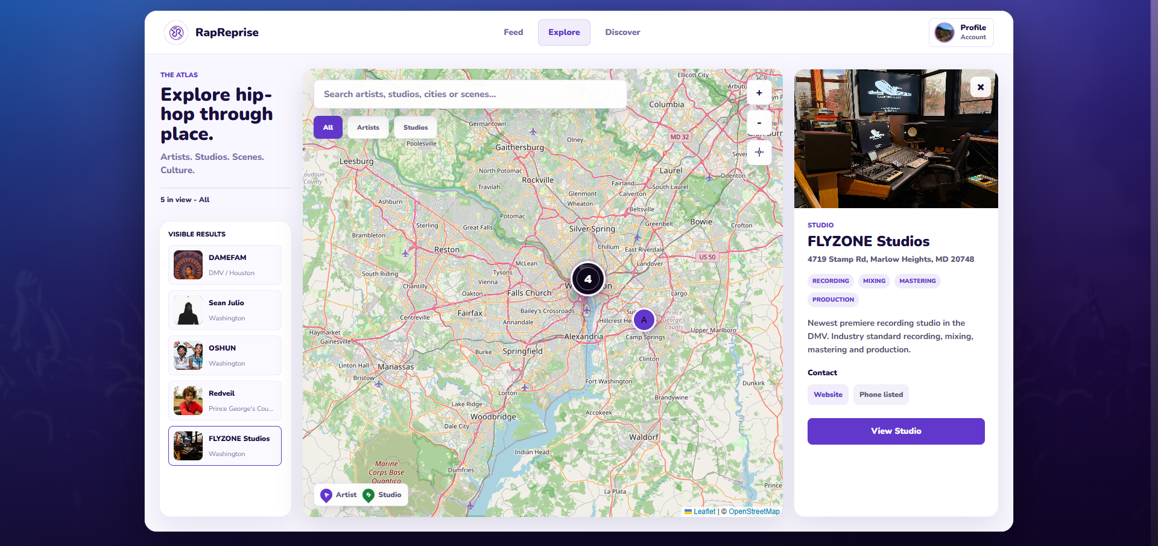Click the Artist pin icon in legend
The height and width of the screenshot is (546, 1158).
(326, 495)
